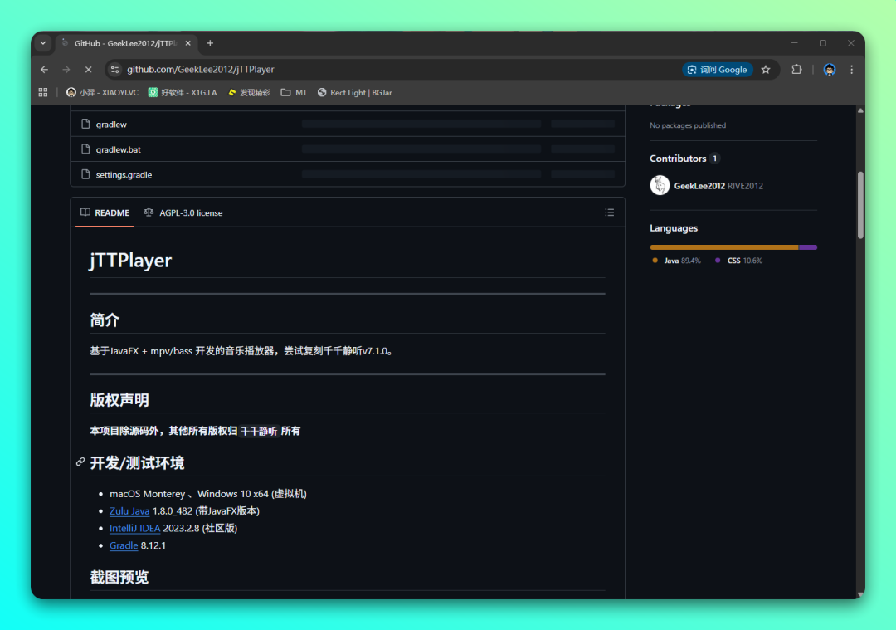Select the GitHub jTTPlayer browser tab
This screenshot has width=896, height=630.
124,43
